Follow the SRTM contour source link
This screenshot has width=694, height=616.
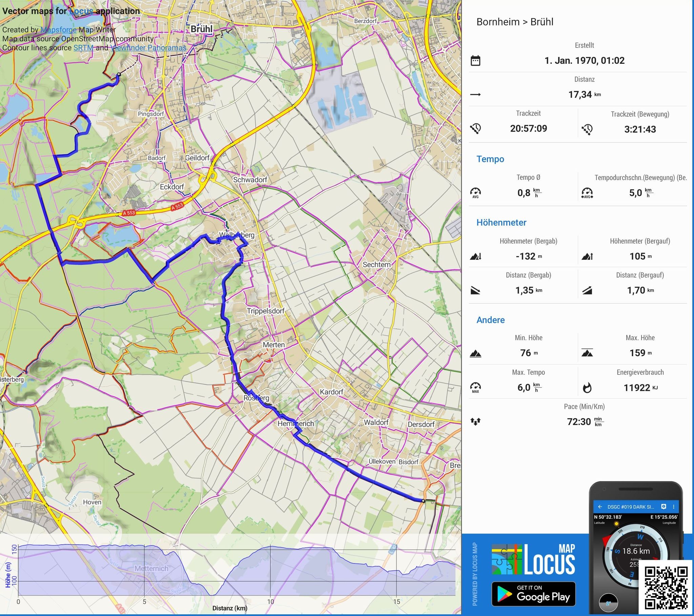point(83,47)
